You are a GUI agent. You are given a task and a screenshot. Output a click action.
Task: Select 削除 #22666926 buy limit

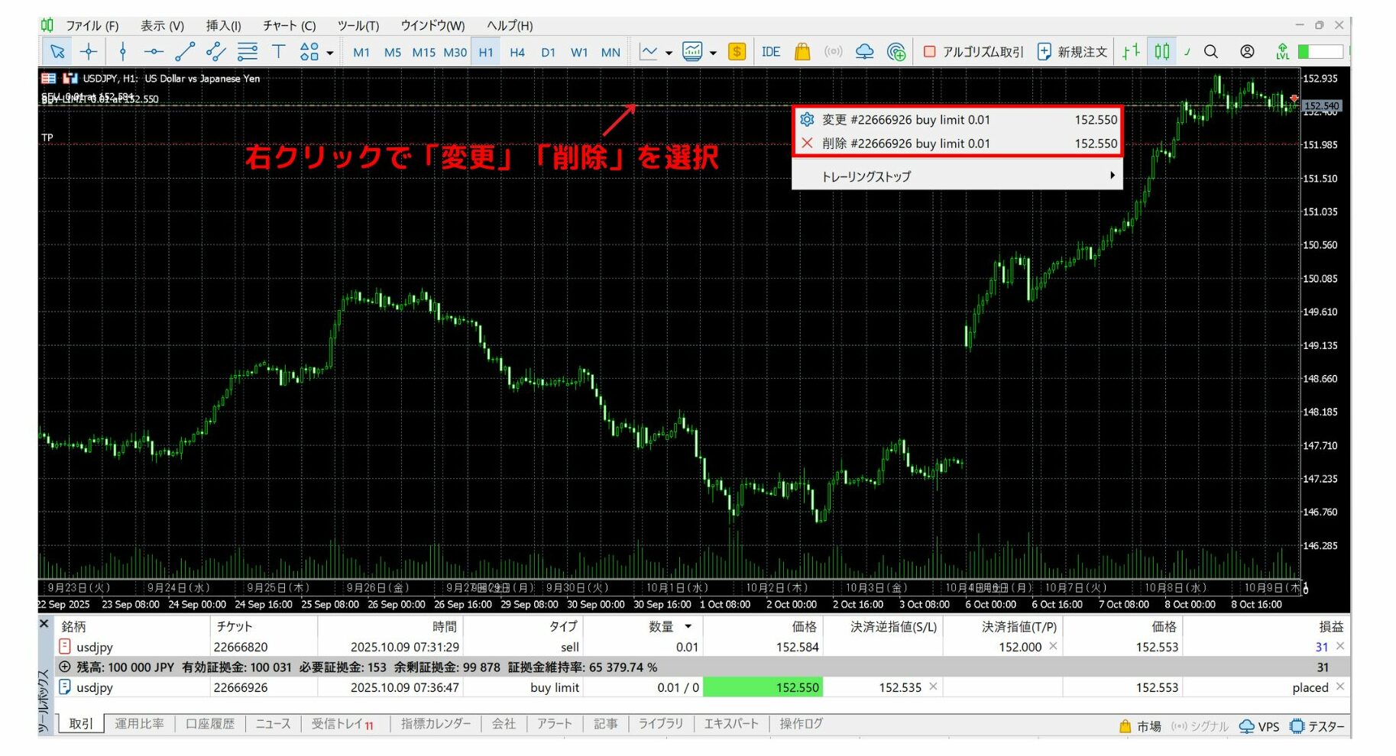905,144
